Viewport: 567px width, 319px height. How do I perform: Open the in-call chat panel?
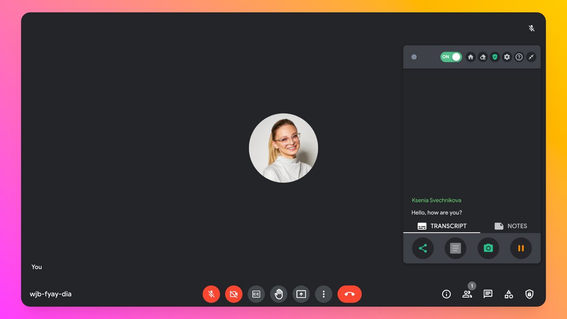[x=488, y=294]
